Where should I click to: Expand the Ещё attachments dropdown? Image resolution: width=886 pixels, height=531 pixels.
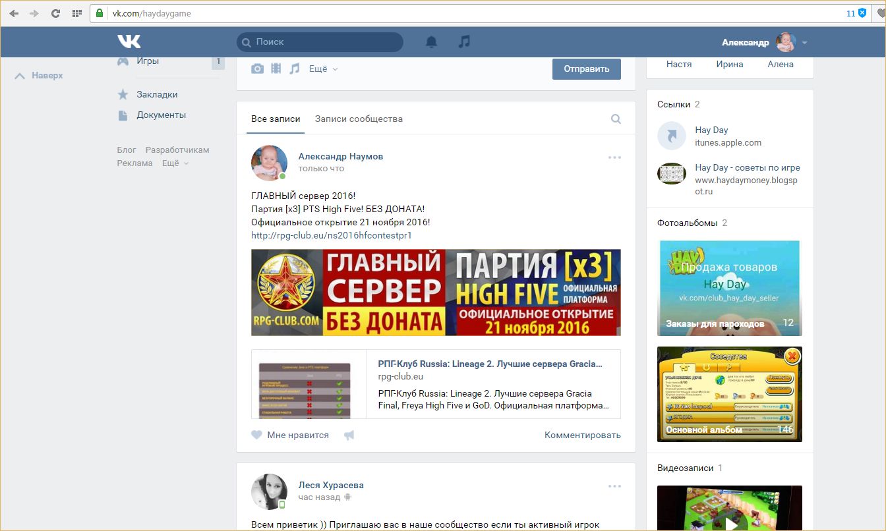[324, 69]
